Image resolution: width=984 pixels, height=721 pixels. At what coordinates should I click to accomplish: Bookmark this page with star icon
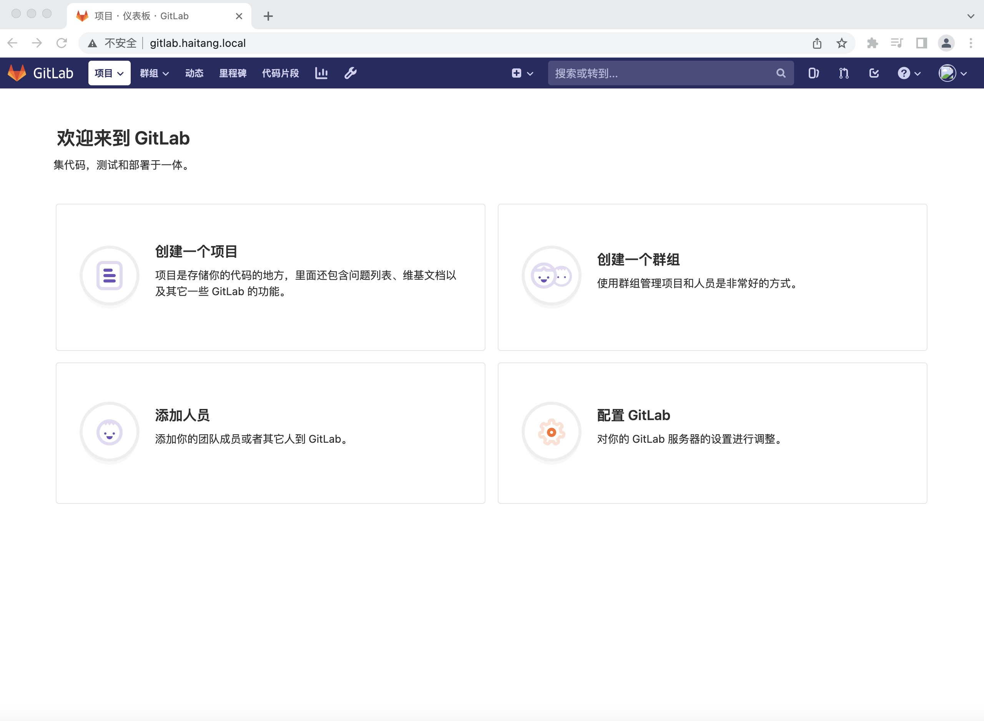click(x=842, y=43)
